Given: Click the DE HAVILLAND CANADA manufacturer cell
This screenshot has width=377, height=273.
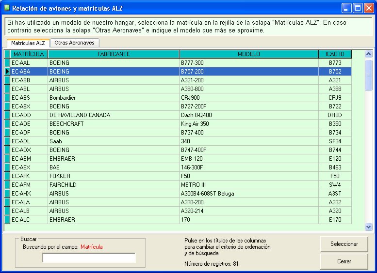Looking at the screenshot, I should 114,115.
